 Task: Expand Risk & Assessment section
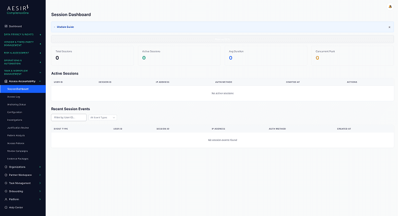40,53
